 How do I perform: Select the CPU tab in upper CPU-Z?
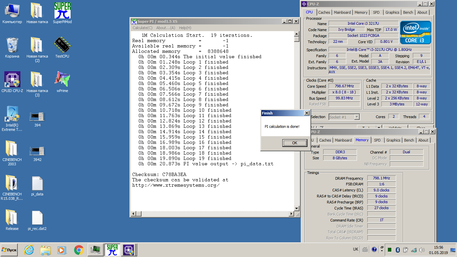[309, 12]
